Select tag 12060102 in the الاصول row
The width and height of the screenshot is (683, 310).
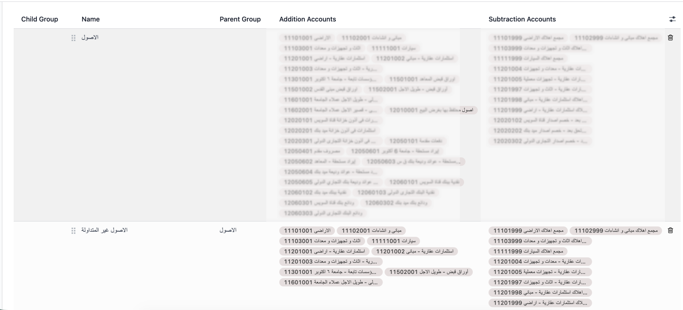(x=315, y=192)
